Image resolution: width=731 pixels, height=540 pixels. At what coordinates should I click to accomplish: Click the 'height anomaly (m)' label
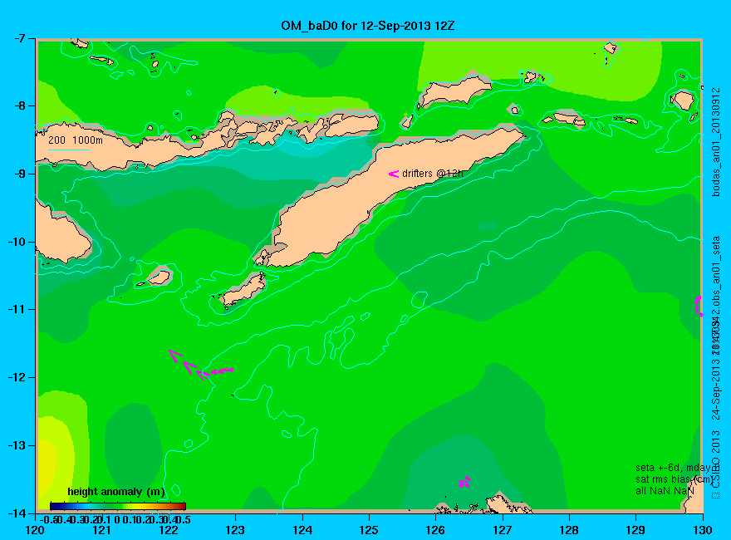coord(116,492)
